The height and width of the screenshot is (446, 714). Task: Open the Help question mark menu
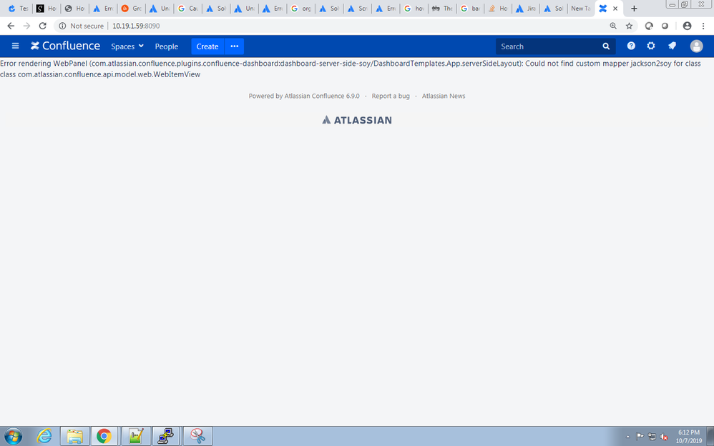(631, 46)
